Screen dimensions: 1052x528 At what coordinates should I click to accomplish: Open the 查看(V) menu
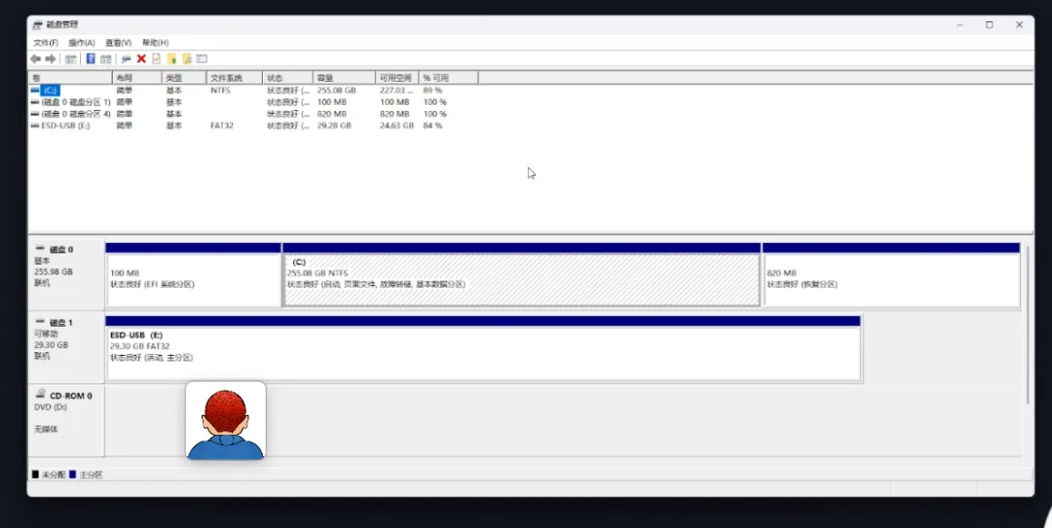[118, 43]
